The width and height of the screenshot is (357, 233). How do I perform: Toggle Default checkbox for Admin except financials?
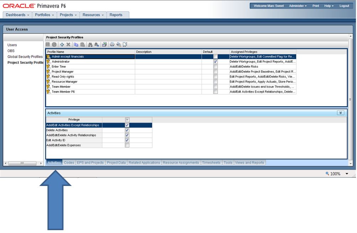click(215, 57)
